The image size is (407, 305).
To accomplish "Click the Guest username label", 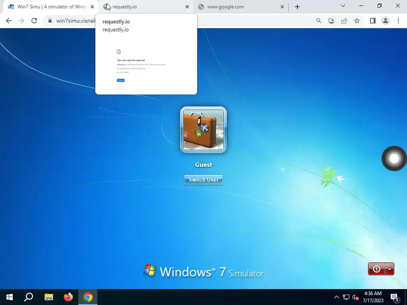I will pyautogui.click(x=203, y=165).
